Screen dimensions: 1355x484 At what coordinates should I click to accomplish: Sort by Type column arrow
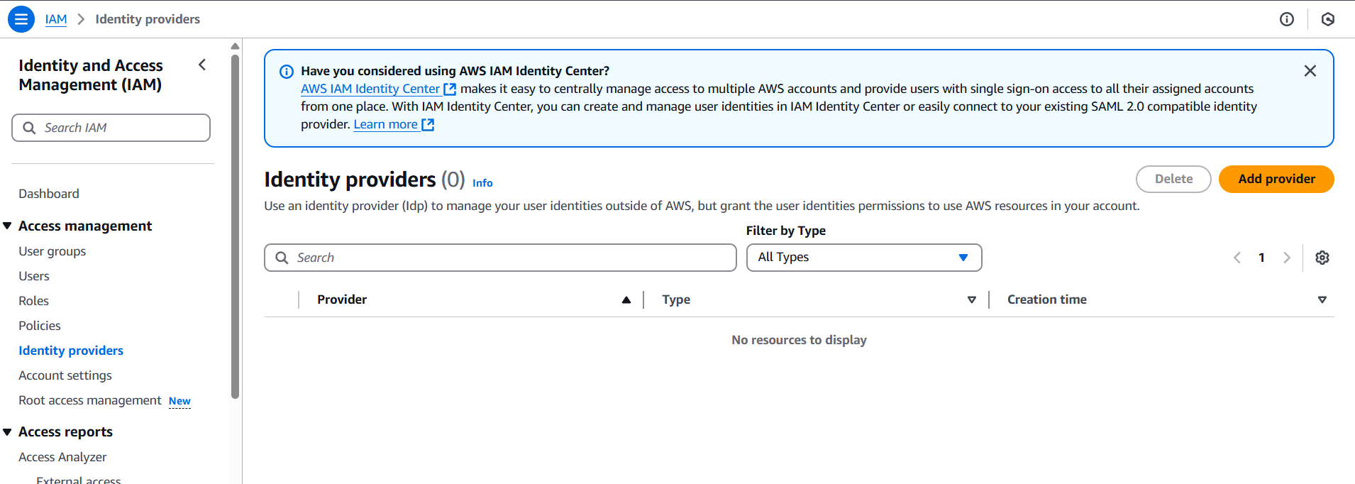[x=972, y=300]
